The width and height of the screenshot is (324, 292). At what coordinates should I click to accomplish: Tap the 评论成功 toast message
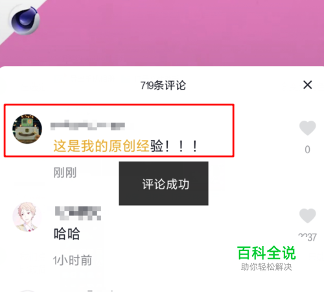pos(164,184)
